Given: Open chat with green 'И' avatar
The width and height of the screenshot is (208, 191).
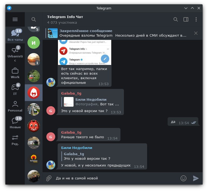Looking at the screenshot, I should pyautogui.click(x=34, y=43).
